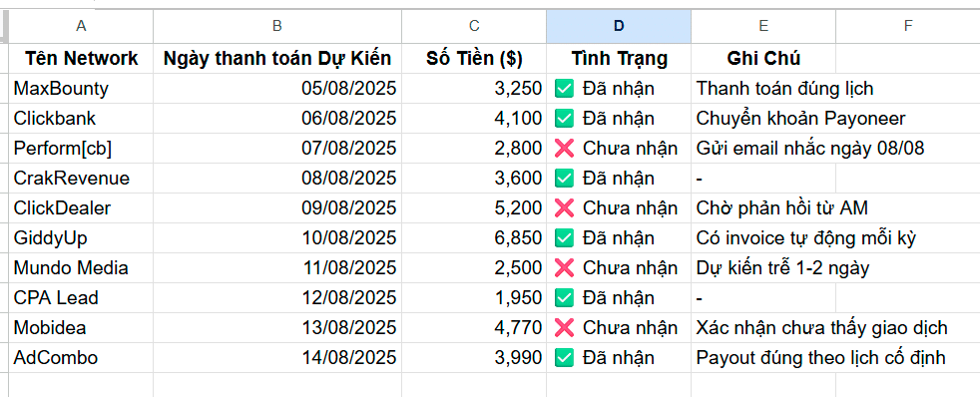Click note 'Gửi email nhắc ngày 08/08'
Screen dimensions: 980x397
click(810, 149)
